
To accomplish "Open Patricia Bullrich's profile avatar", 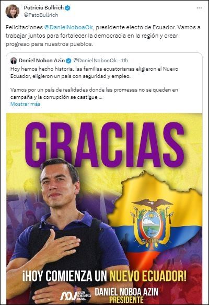I will pos(12,12).
